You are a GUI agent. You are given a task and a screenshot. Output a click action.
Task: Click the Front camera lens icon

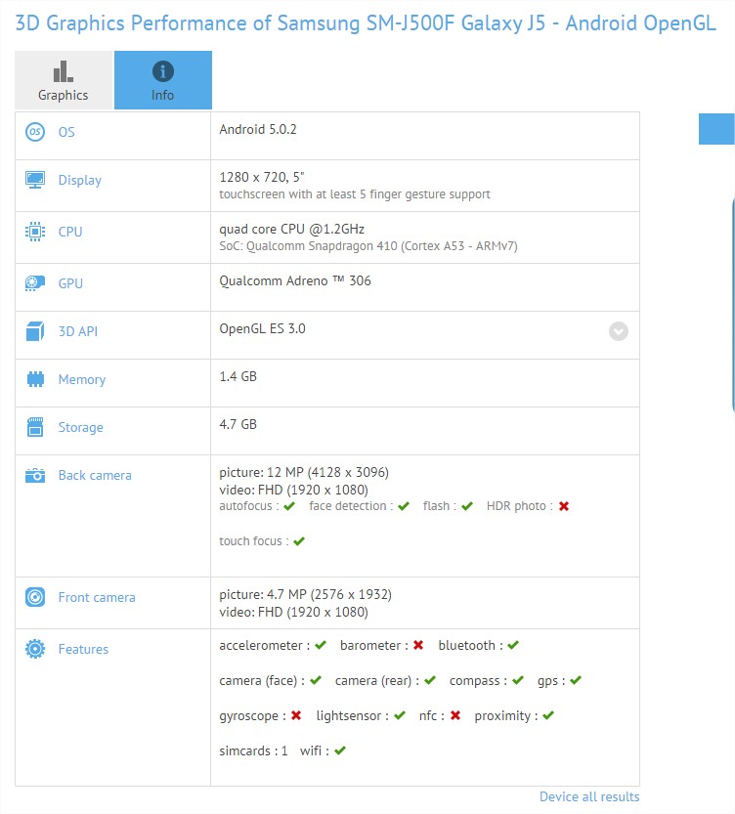tap(35, 597)
